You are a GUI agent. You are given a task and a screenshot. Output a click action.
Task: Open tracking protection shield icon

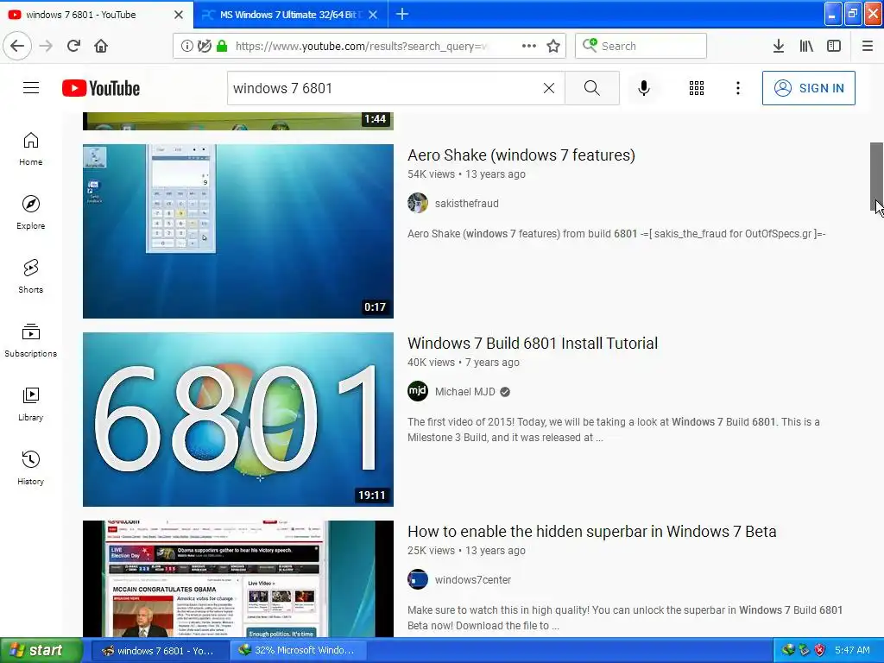(x=204, y=46)
